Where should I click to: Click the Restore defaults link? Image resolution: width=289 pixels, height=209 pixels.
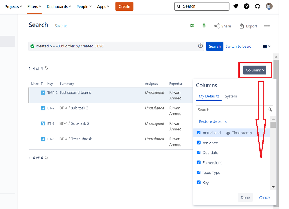click(213, 121)
